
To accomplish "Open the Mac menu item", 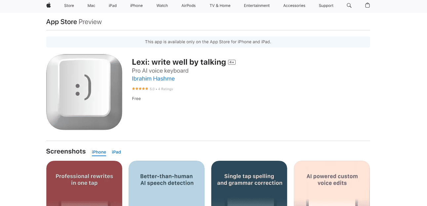I will point(92,6).
